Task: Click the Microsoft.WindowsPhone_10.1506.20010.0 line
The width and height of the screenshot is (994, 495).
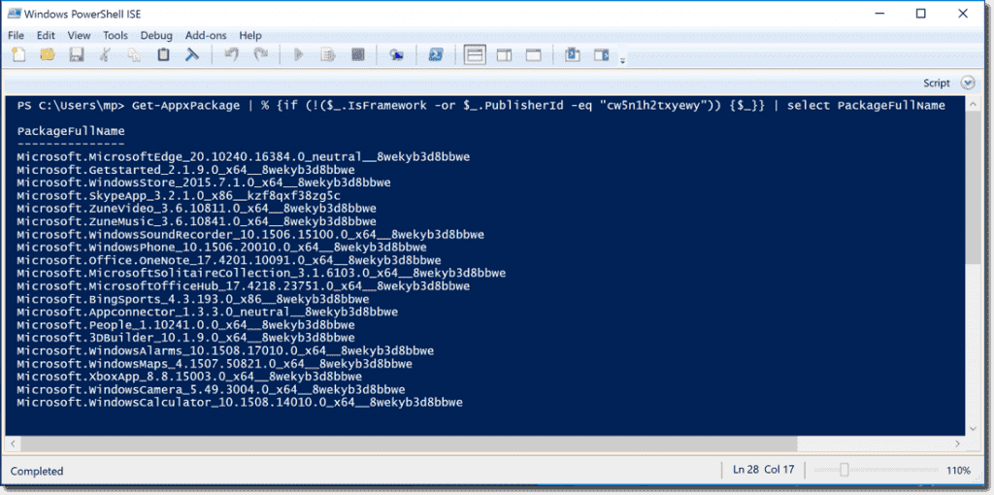Action: (222, 247)
